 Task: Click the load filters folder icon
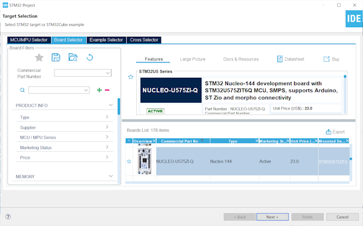(73, 57)
